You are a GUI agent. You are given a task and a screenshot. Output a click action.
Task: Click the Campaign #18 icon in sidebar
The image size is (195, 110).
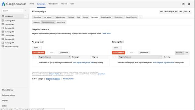coord(3,20)
